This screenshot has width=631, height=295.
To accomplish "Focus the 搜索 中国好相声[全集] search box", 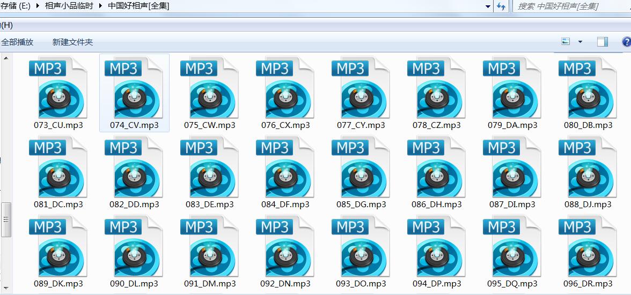I will (x=571, y=6).
